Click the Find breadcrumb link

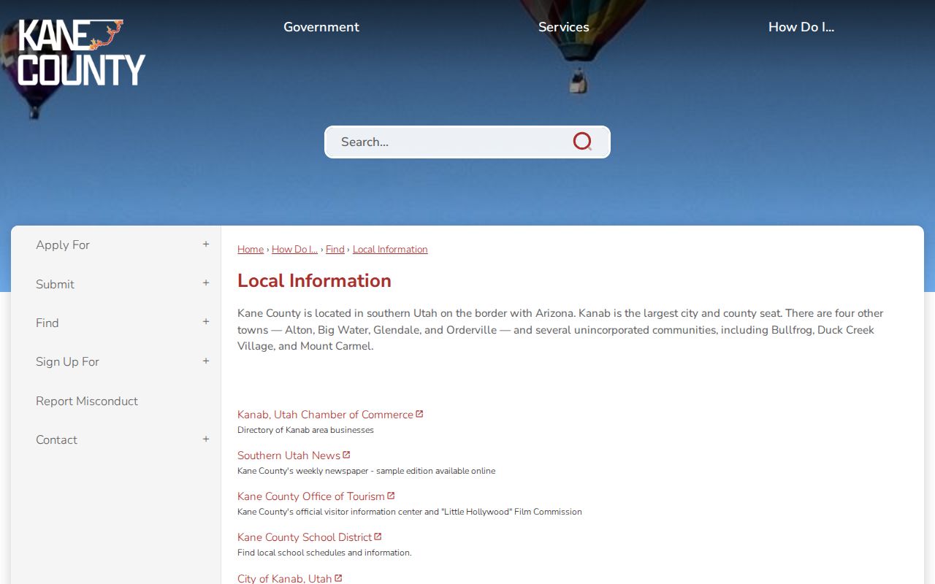335,250
